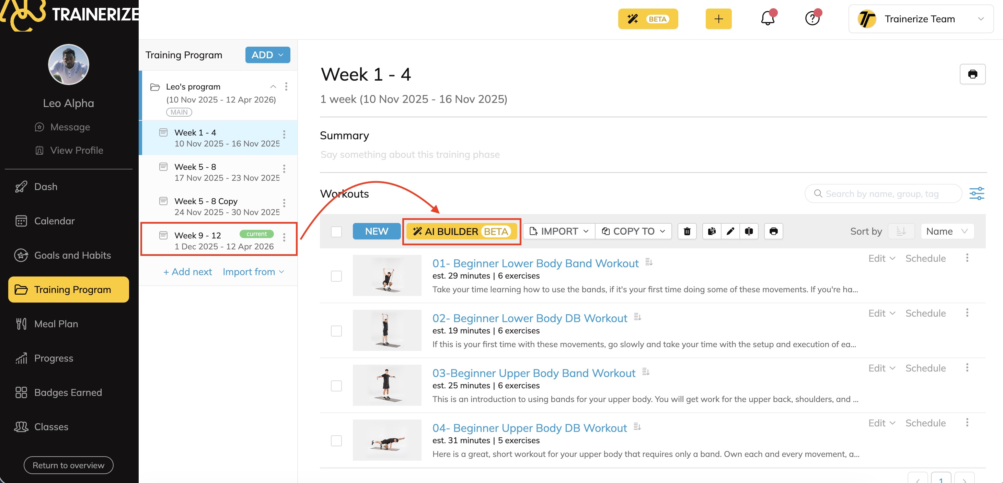Viewport: 1003px width, 483px height.
Task: Open the IMPORT dropdown
Action: coord(559,231)
